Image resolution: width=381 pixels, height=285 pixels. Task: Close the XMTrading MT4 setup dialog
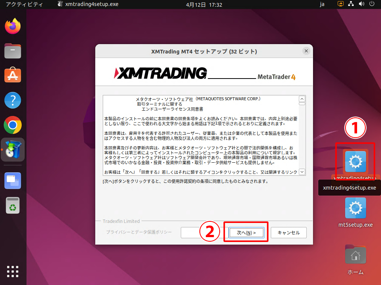point(306,51)
